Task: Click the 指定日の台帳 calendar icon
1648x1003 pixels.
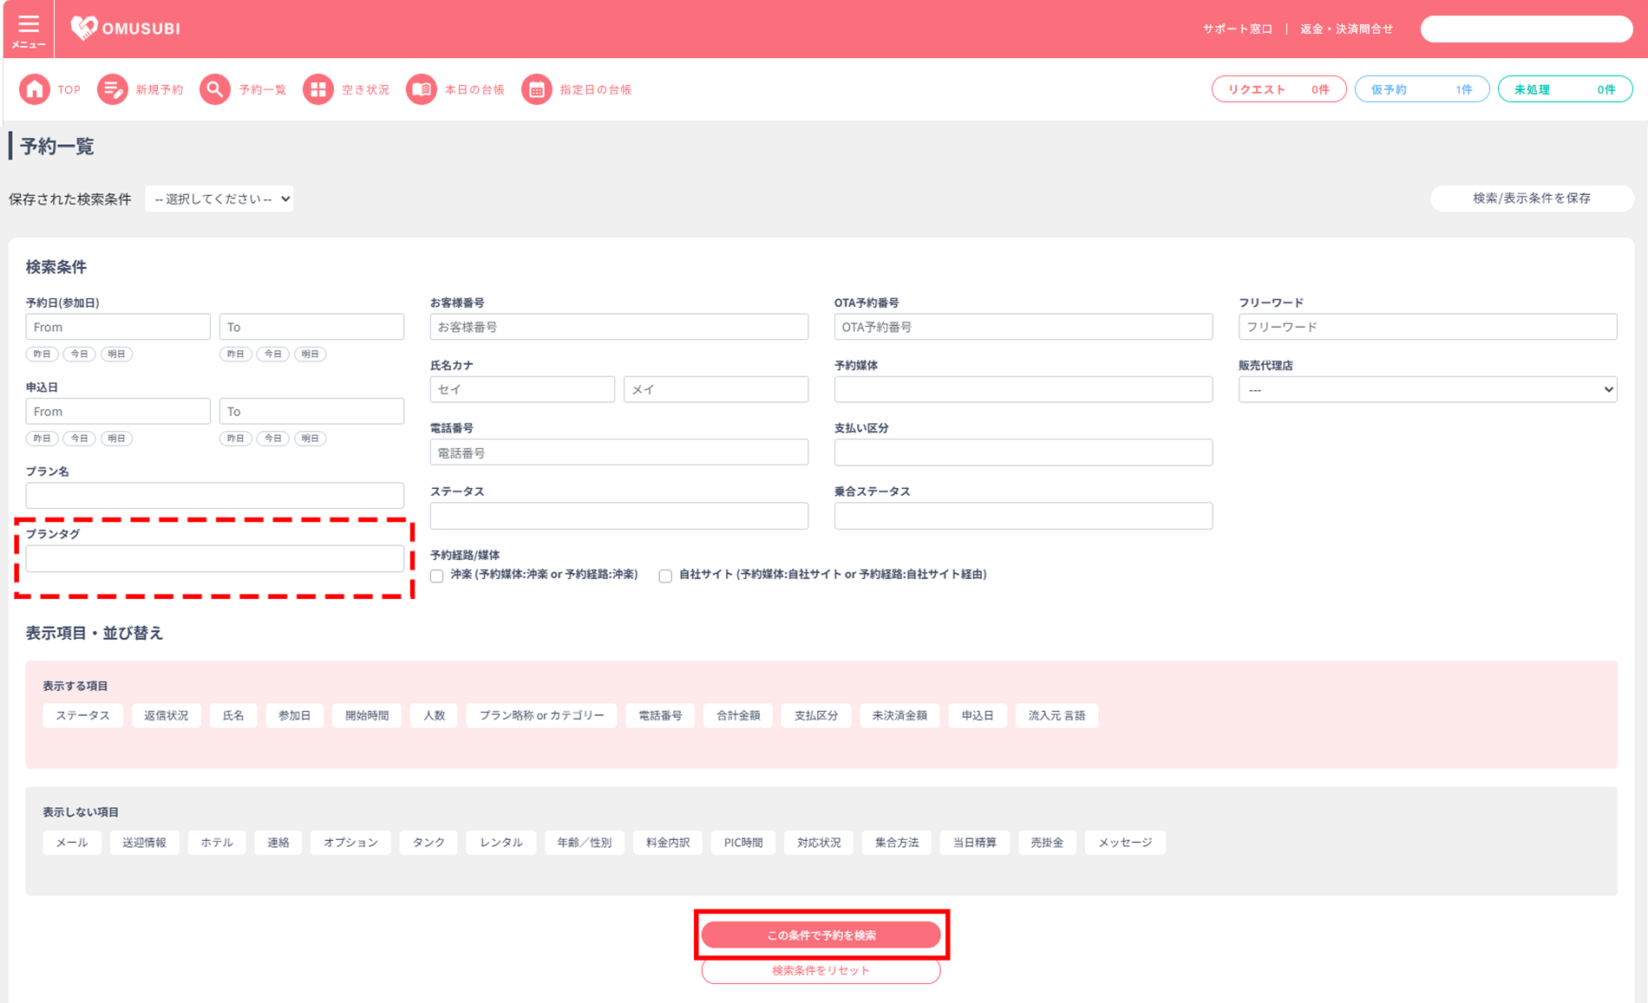Action: click(536, 89)
